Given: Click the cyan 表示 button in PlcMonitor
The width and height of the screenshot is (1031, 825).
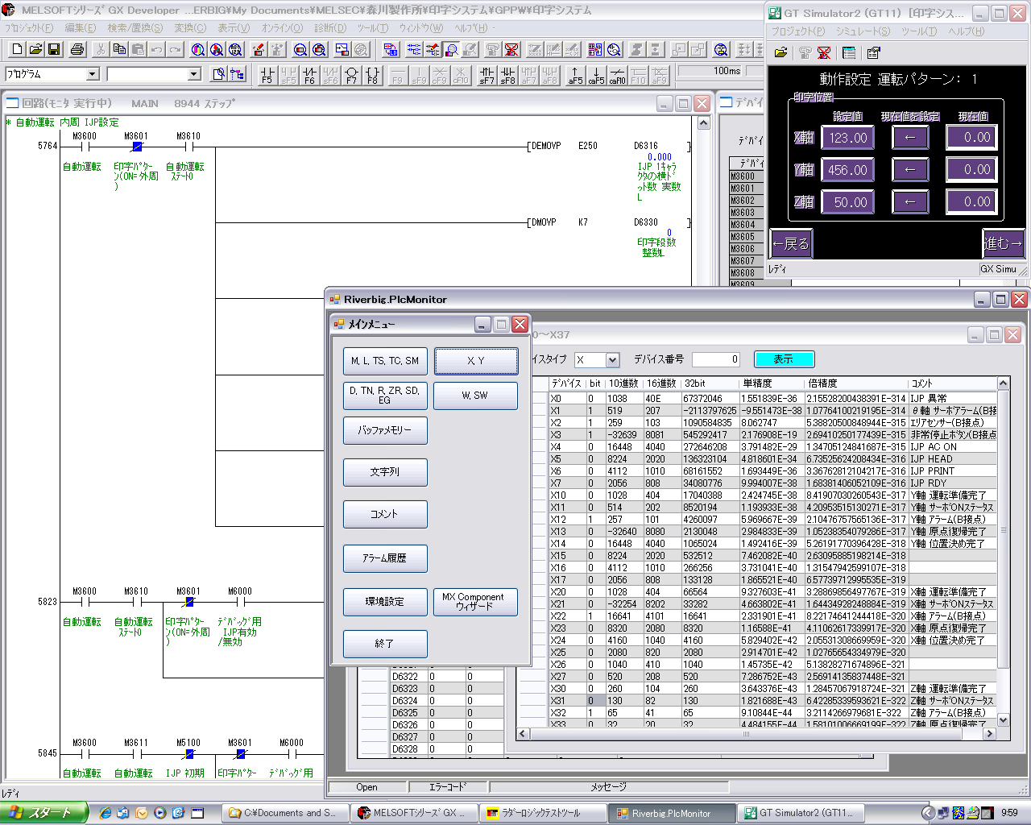Looking at the screenshot, I should pyautogui.click(x=784, y=359).
